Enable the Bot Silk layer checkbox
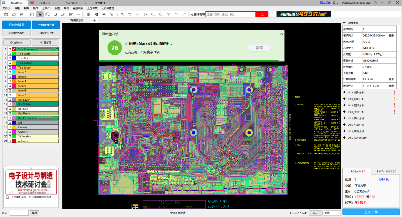The image size is (402, 217). pyautogui.click(x=10, y=109)
